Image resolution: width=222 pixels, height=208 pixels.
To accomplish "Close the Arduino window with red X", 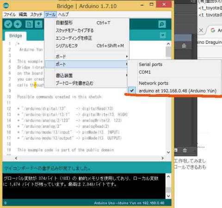I will [x=164, y=4].
